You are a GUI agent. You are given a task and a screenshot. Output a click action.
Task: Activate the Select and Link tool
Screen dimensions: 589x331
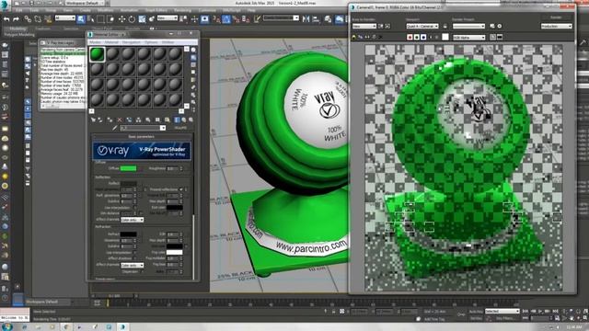[x=28, y=18]
